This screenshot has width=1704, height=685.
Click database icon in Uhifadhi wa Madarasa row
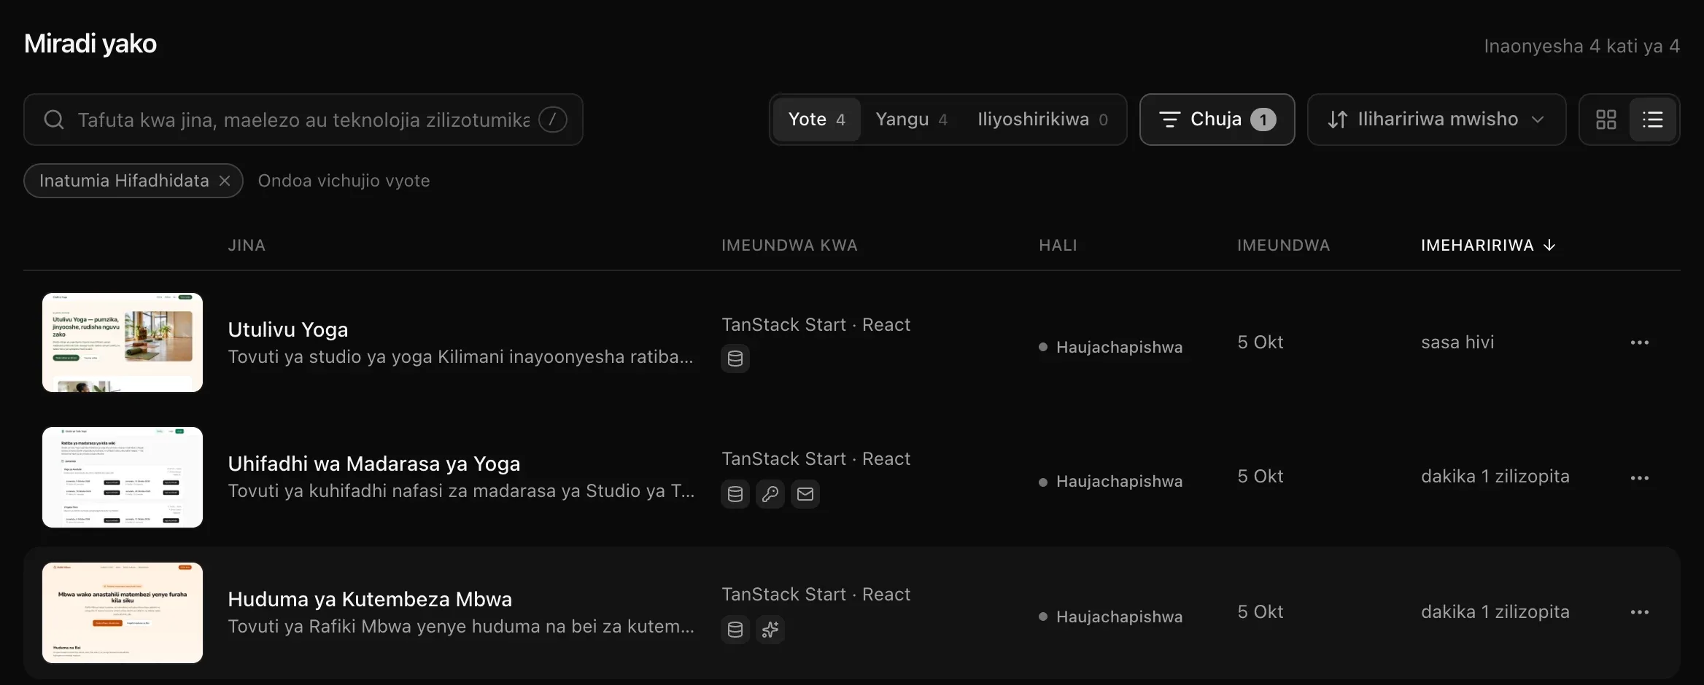click(x=735, y=494)
